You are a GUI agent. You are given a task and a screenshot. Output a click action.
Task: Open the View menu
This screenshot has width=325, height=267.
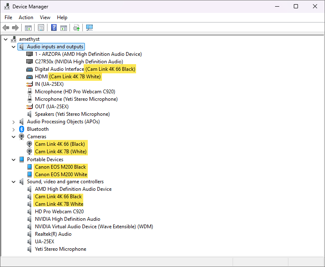45,17
